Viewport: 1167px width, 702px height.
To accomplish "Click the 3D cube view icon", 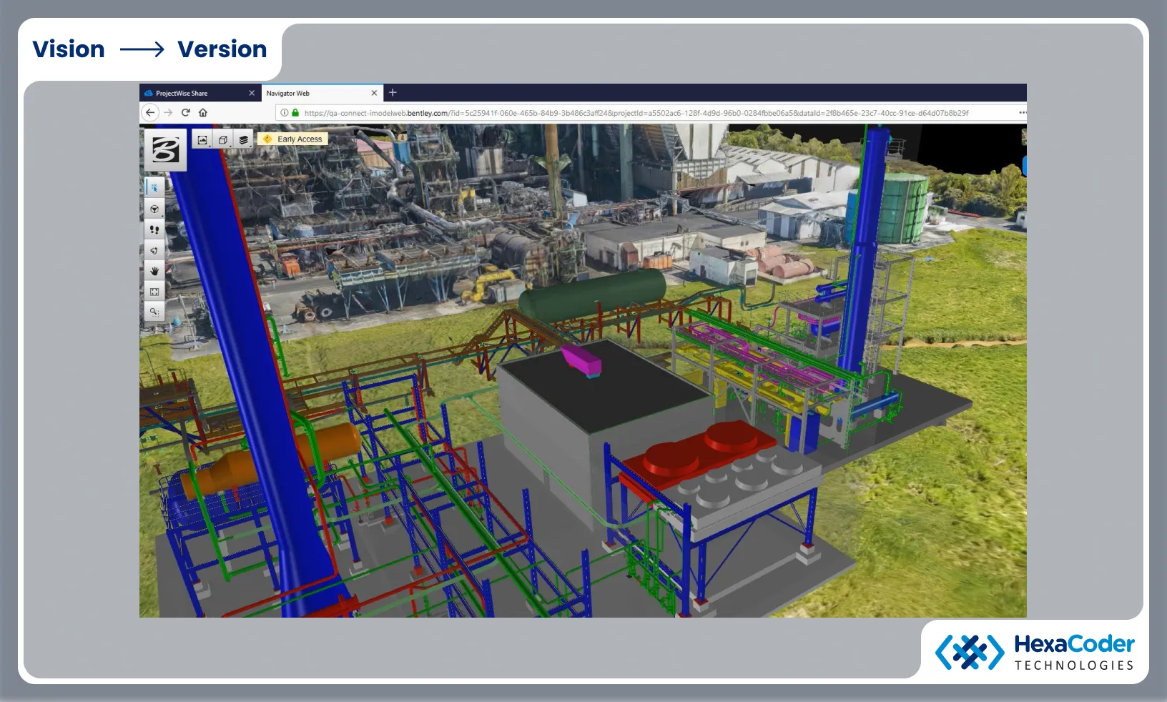I will point(222,140).
